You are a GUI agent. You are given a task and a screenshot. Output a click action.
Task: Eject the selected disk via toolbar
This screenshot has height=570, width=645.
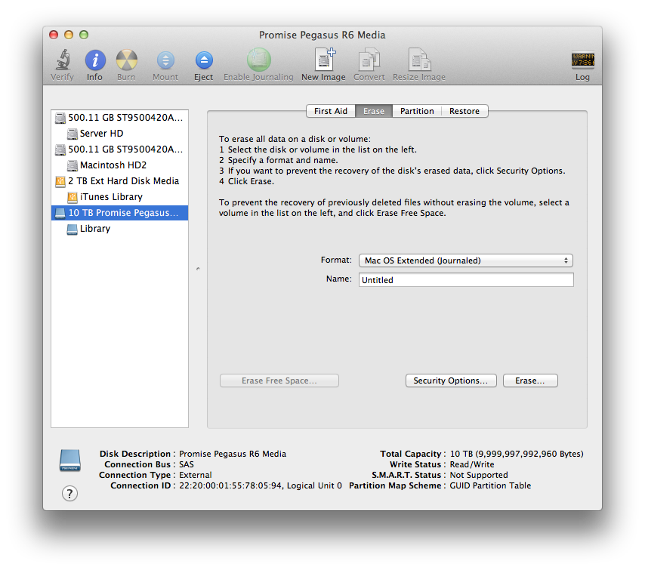click(204, 60)
